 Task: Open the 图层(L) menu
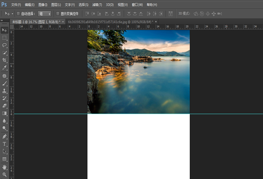tap(56, 5)
